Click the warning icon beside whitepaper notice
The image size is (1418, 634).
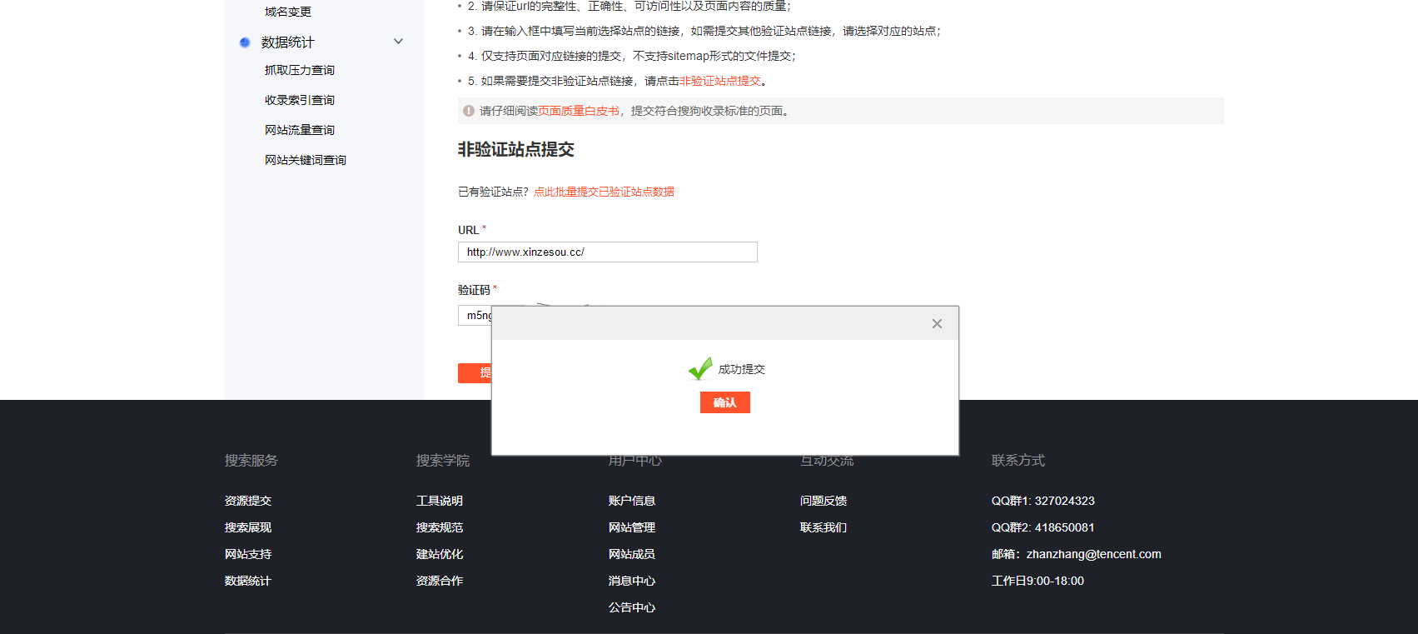coord(469,111)
